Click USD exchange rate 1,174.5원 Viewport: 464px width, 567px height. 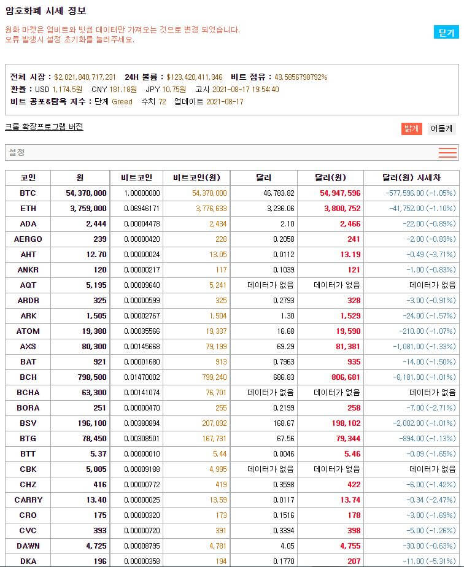click(x=68, y=90)
